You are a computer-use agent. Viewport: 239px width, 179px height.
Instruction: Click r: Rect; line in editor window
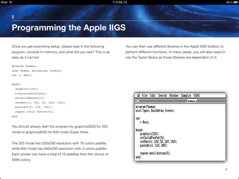tap(144, 122)
